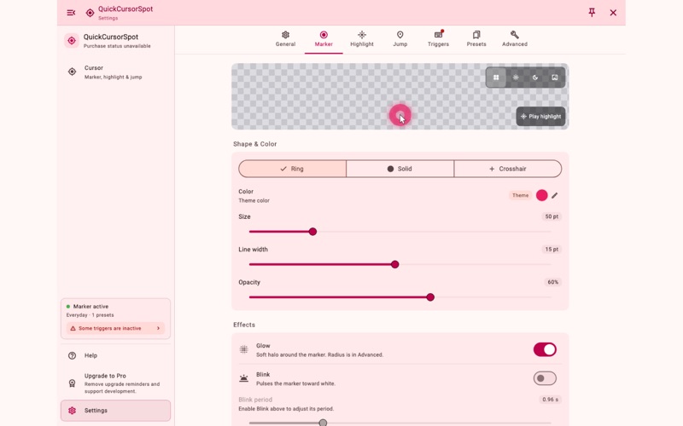Choose the Crosshair marker shape
The image size is (683, 426).
pos(508,169)
